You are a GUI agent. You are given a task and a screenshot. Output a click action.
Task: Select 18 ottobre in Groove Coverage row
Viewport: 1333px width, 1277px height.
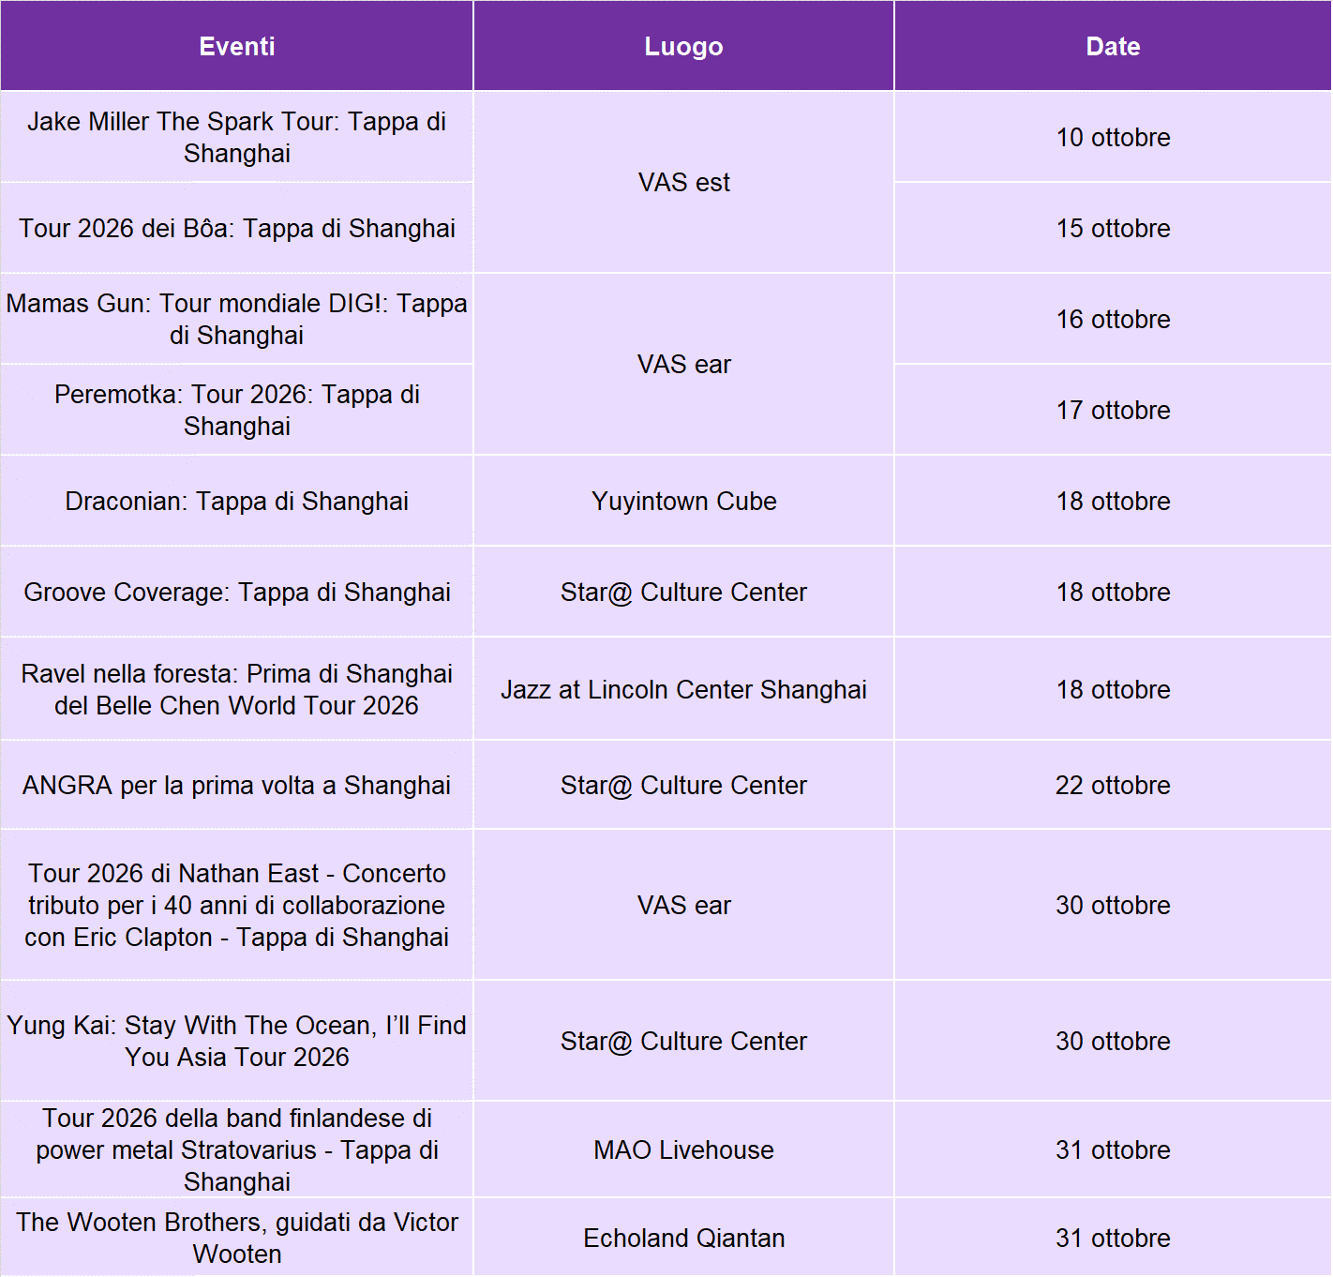click(1113, 592)
